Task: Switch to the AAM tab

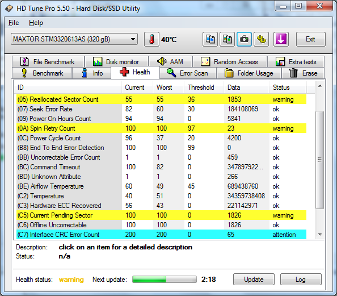Action: 170,62
